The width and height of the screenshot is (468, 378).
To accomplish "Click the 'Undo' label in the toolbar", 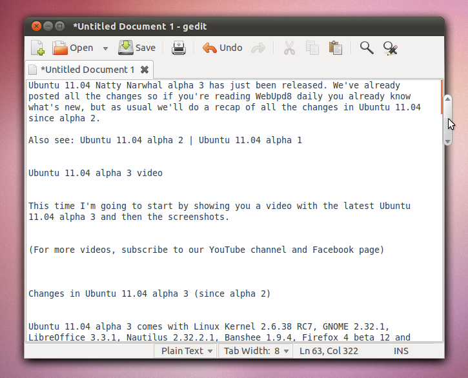I will click(230, 48).
